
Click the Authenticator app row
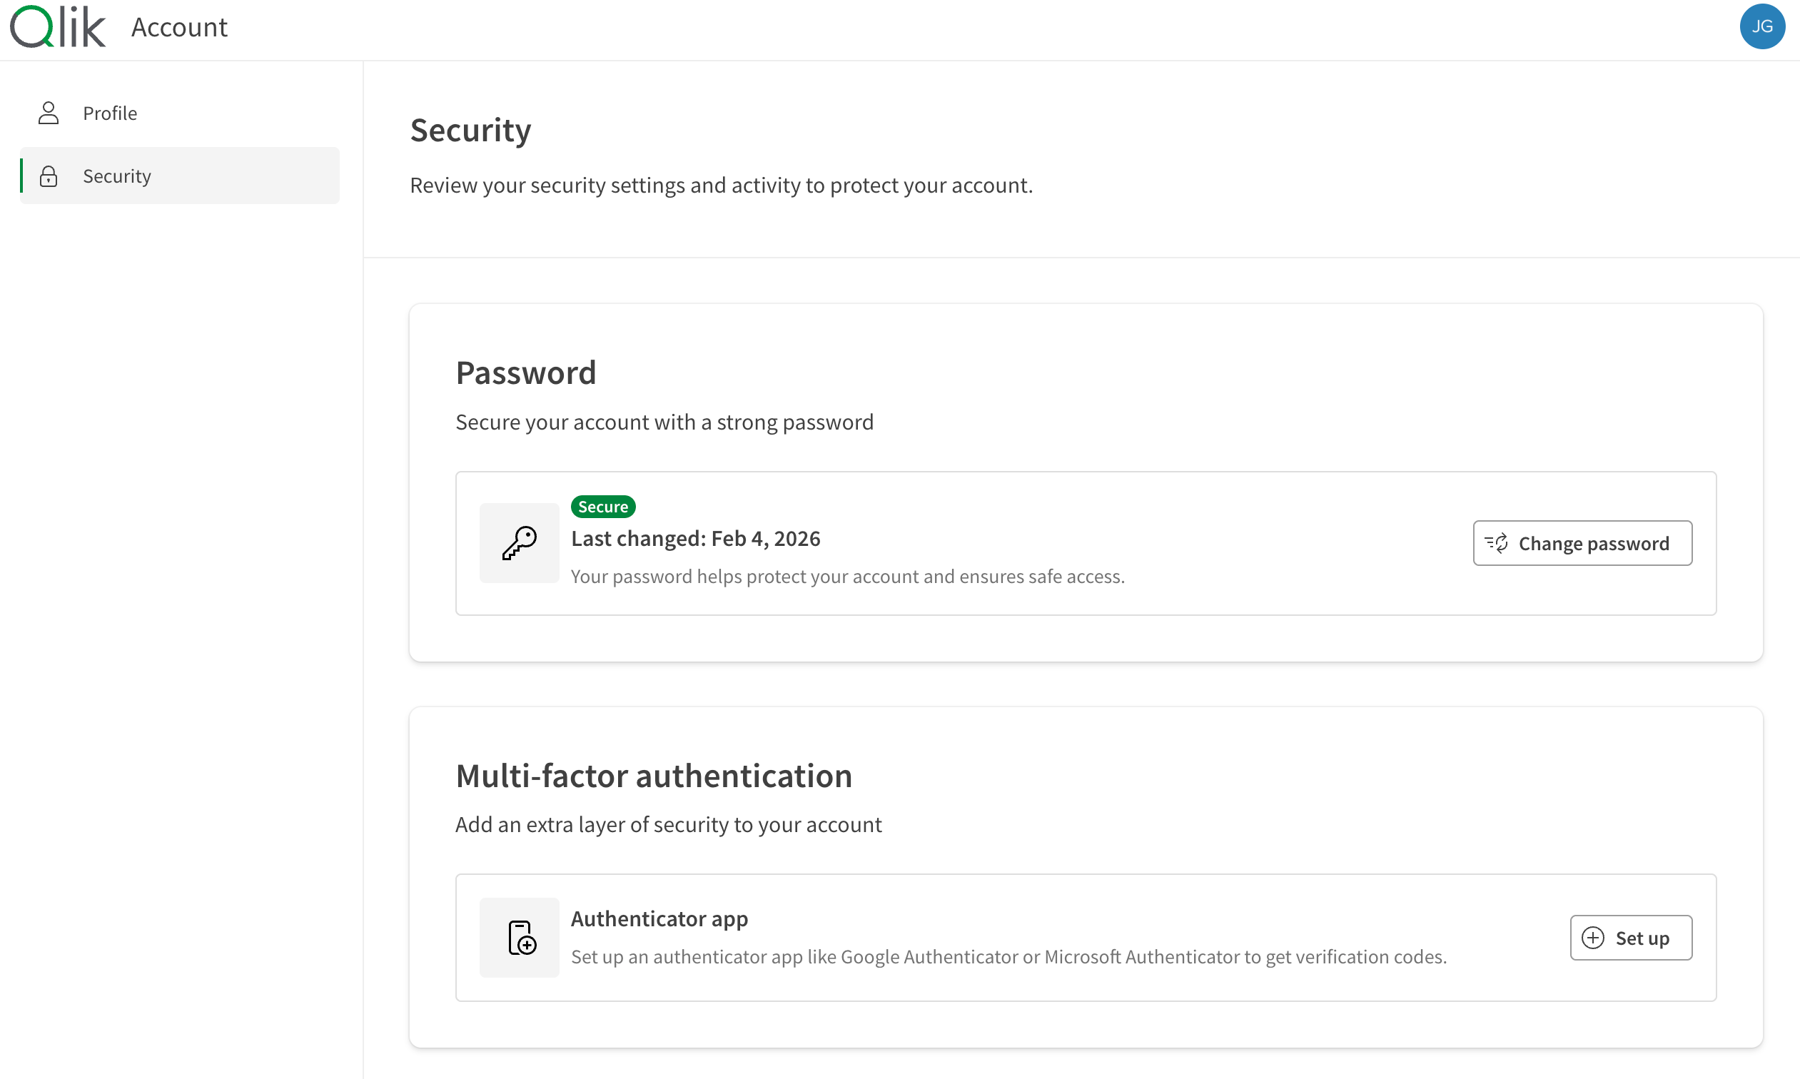(x=659, y=918)
